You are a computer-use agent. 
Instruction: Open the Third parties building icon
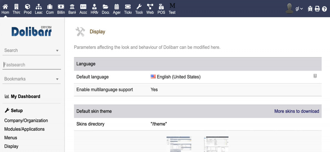pyautogui.click(x=16, y=6)
